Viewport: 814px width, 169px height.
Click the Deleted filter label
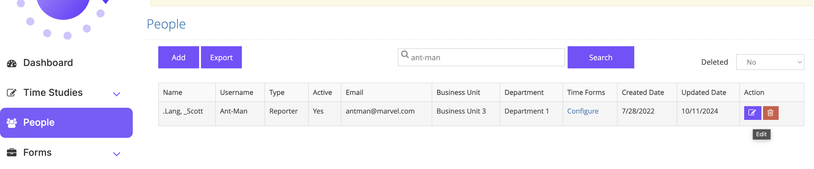coord(714,62)
